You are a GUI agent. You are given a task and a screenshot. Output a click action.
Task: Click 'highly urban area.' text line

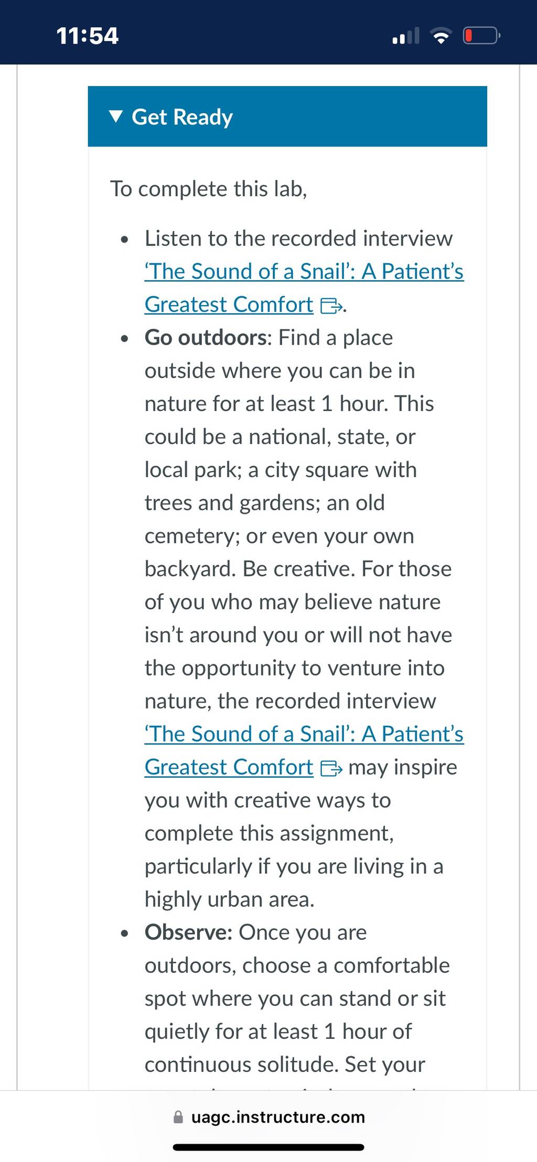pyautogui.click(x=230, y=899)
